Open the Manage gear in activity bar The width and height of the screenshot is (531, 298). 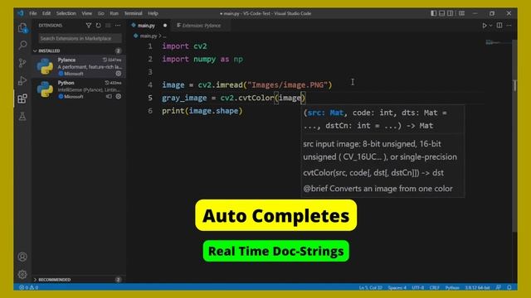22,274
